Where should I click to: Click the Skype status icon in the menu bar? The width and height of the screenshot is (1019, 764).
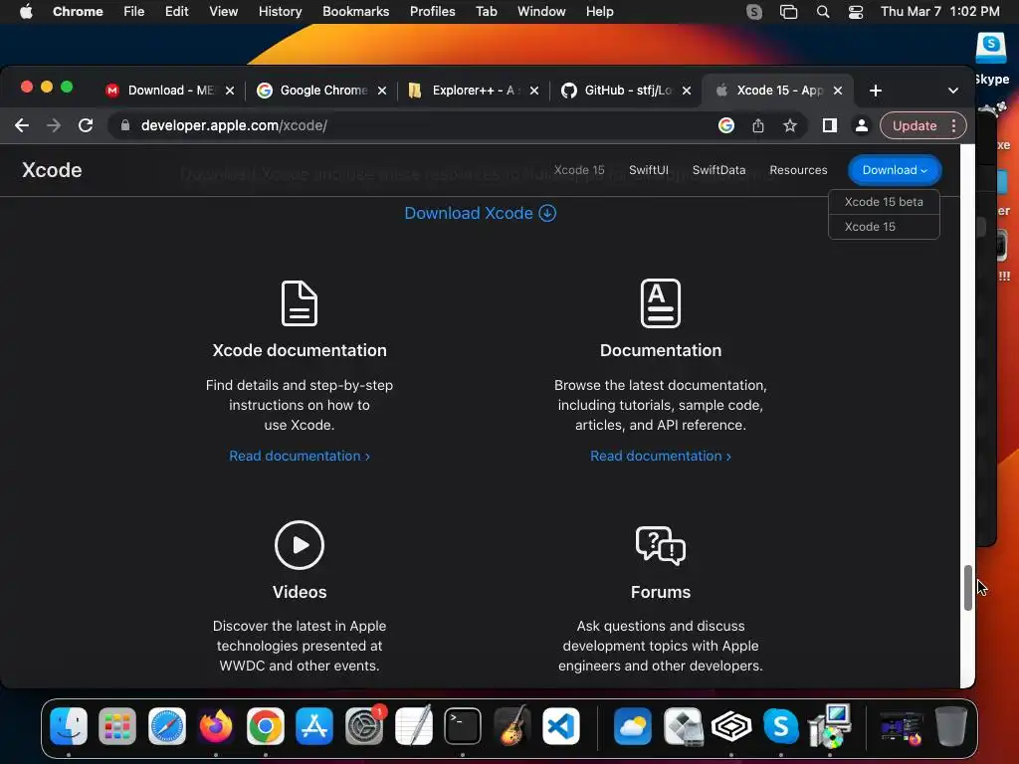(x=754, y=12)
